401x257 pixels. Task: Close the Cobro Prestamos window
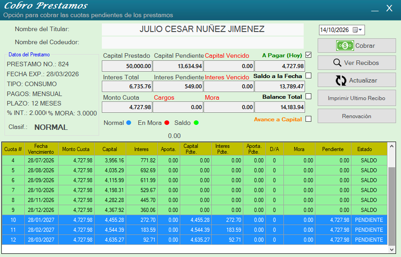point(389,9)
